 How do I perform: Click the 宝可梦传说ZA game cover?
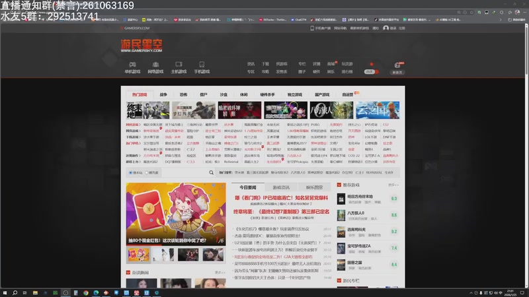click(x=341, y=248)
